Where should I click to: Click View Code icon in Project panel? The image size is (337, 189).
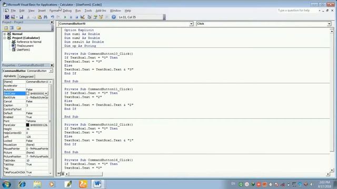pos(6,28)
